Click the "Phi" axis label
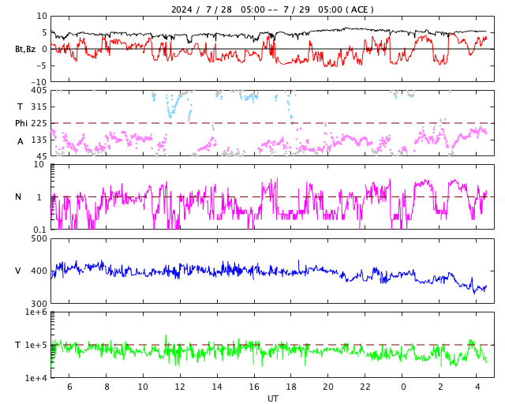The width and height of the screenshot is (505, 404). click(21, 123)
